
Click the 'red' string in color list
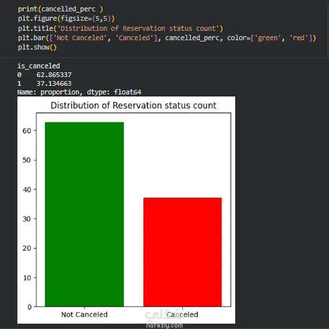[299, 38]
